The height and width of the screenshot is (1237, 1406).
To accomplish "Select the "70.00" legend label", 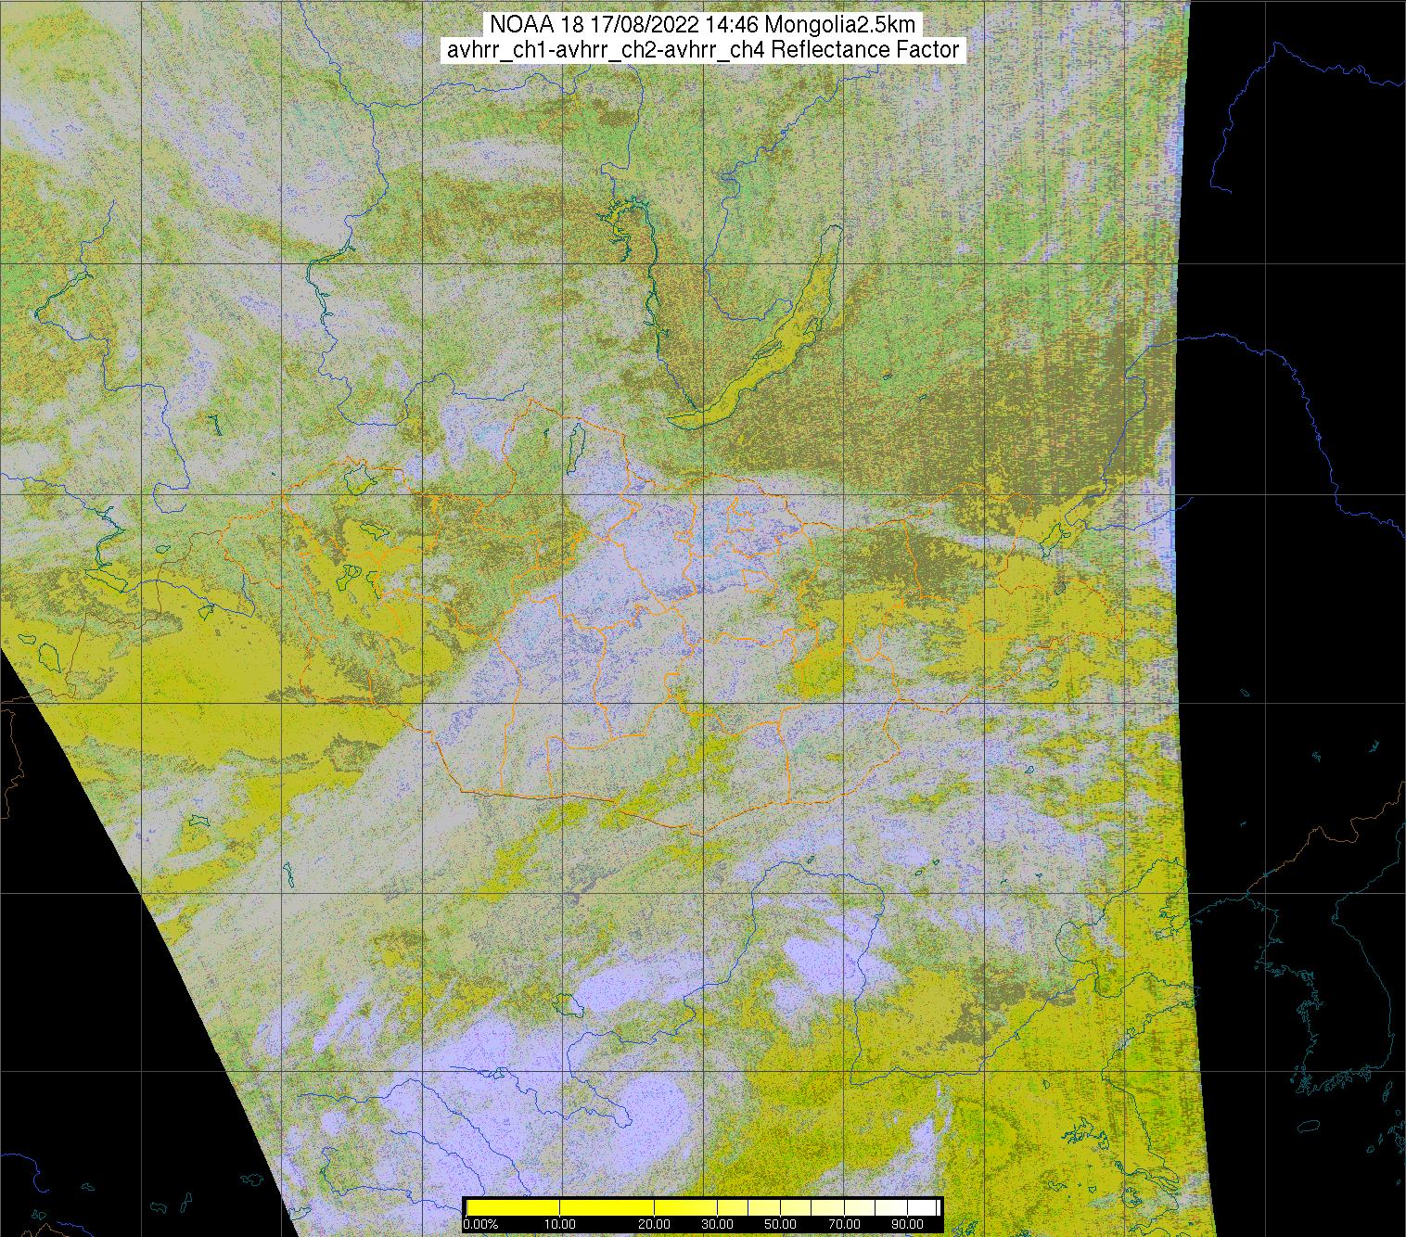I will point(844,1225).
